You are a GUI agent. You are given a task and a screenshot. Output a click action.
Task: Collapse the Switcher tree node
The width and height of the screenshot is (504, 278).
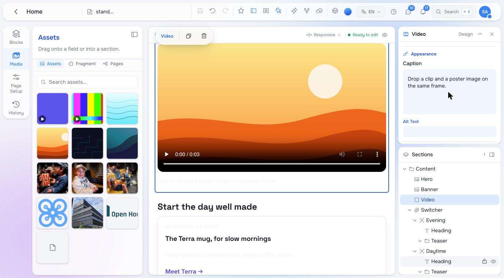pos(410,210)
